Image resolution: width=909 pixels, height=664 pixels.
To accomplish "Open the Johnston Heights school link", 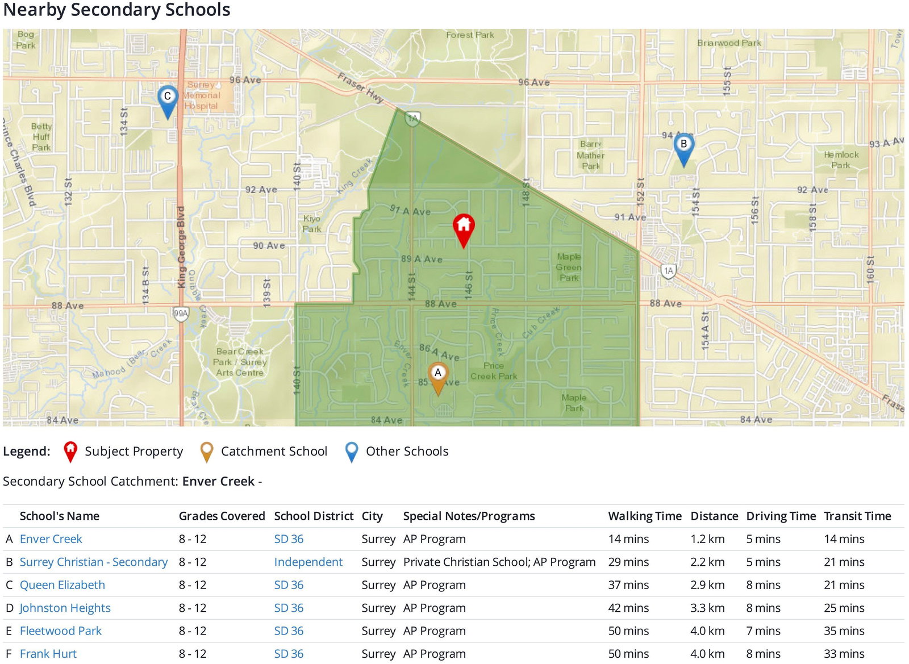I will pyautogui.click(x=65, y=608).
